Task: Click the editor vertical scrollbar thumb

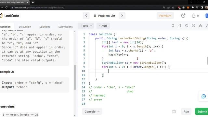Action: [207, 61]
